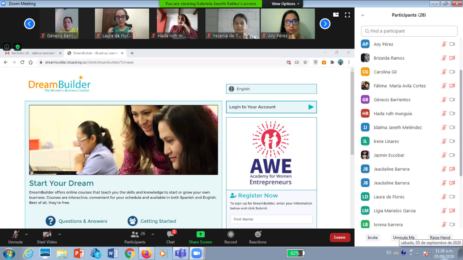463x260 pixels.
Task: Click the Questions & Answers link
Action: pyautogui.click(x=83, y=221)
